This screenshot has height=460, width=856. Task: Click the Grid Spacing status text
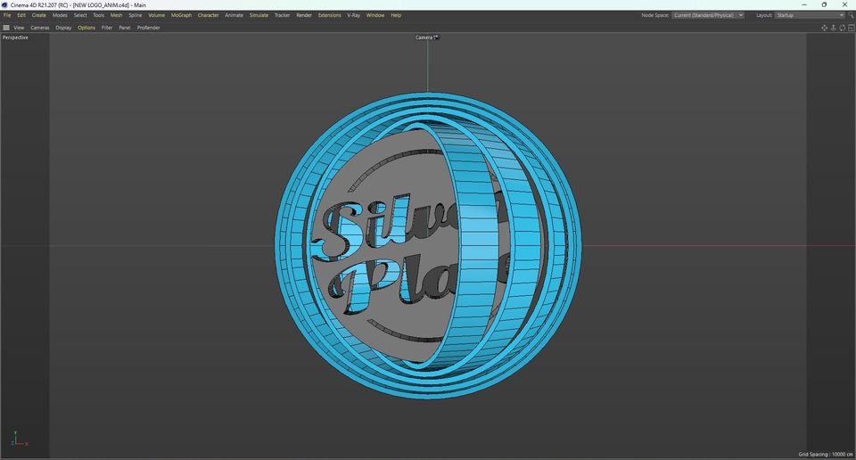click(826, 454)
